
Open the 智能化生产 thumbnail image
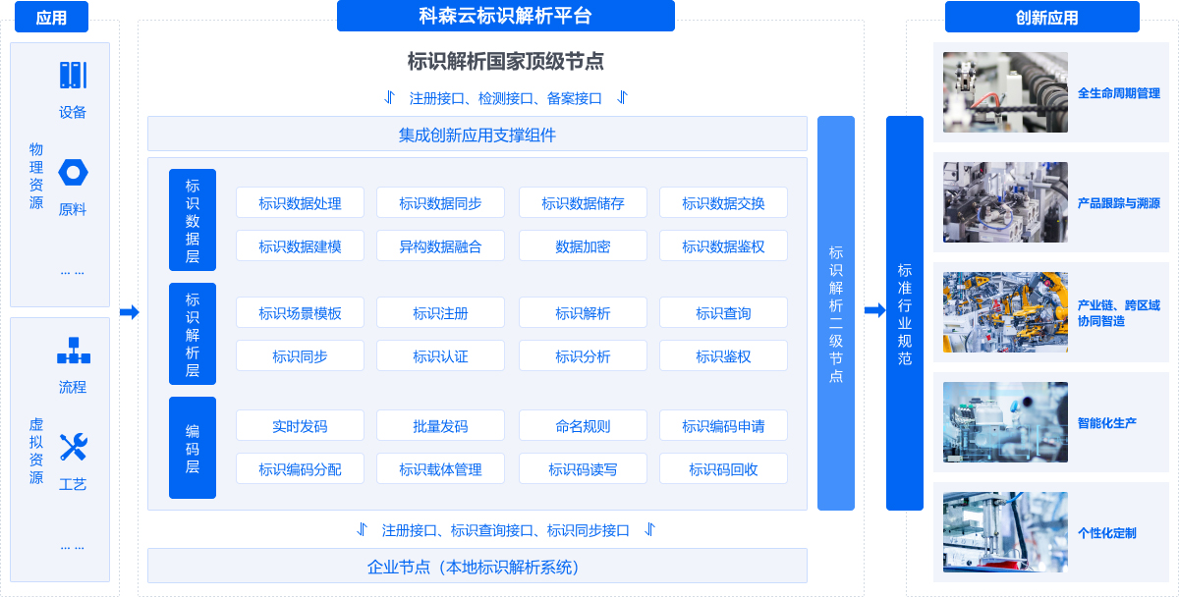click(1005, 422)
